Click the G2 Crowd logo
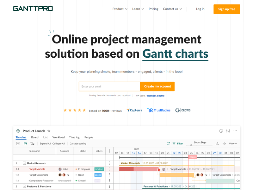This screenshot has width=253, height=190. (x=183, y=110)
